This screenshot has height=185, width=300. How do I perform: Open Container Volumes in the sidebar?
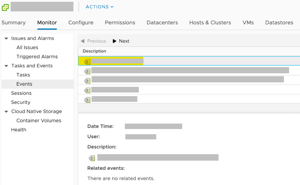pos(39,121)
